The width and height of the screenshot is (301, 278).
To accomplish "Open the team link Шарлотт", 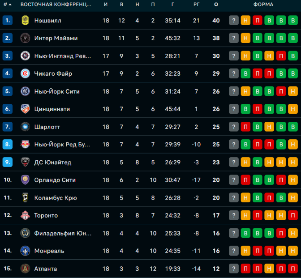I will 47,127.
